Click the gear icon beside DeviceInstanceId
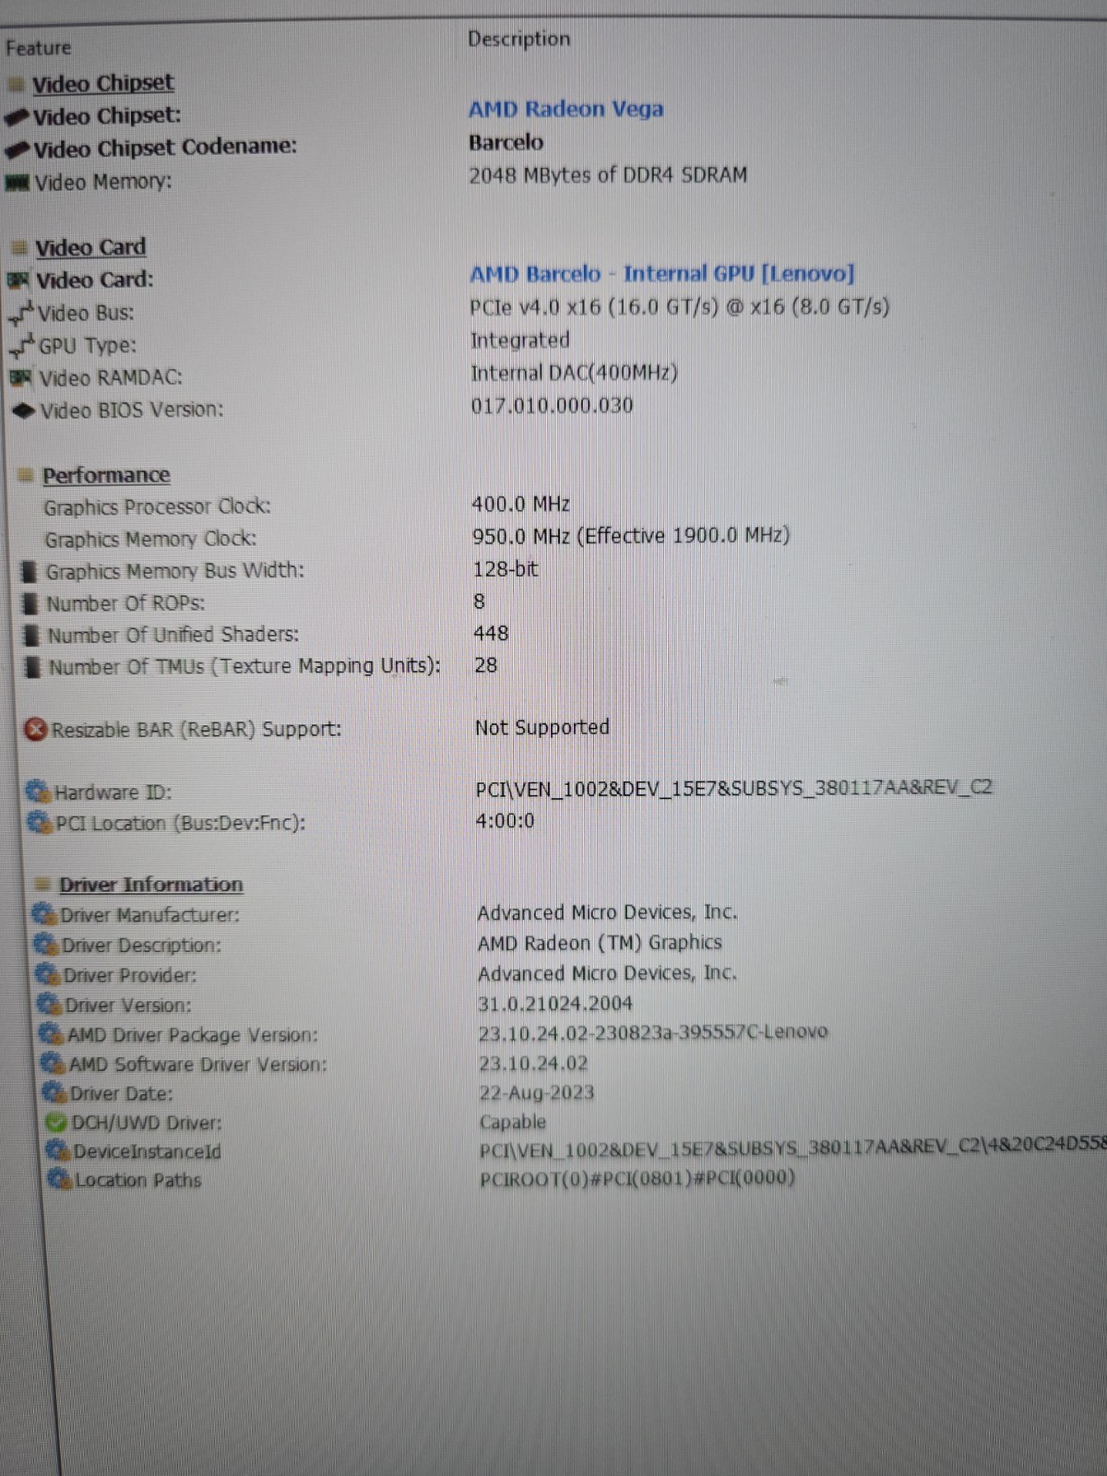1107x1476 pixels. pos(58,1150)
